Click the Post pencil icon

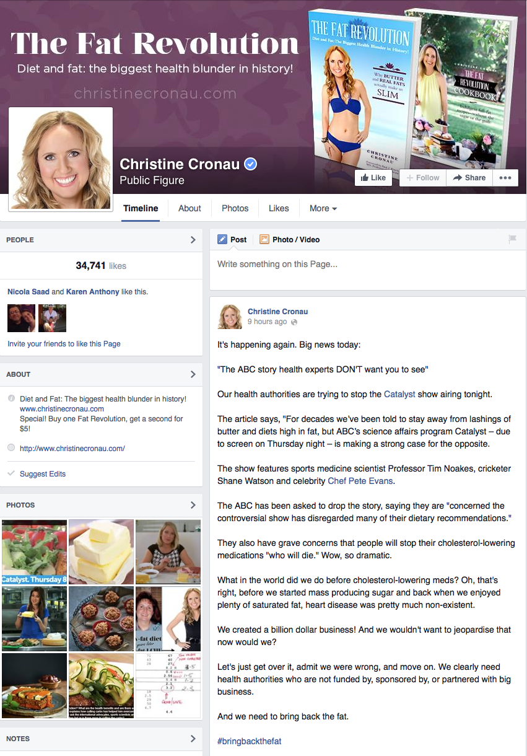pyautogui.click(x=222, y=239)
